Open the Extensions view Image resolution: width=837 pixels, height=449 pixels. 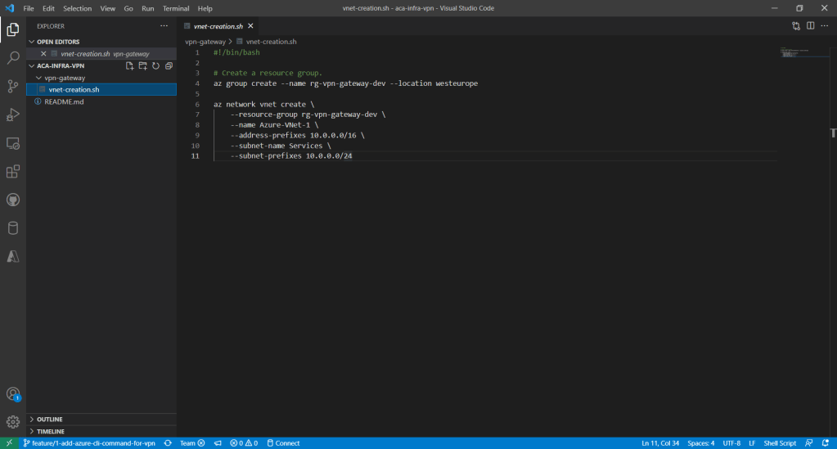(x=13, y=172)
